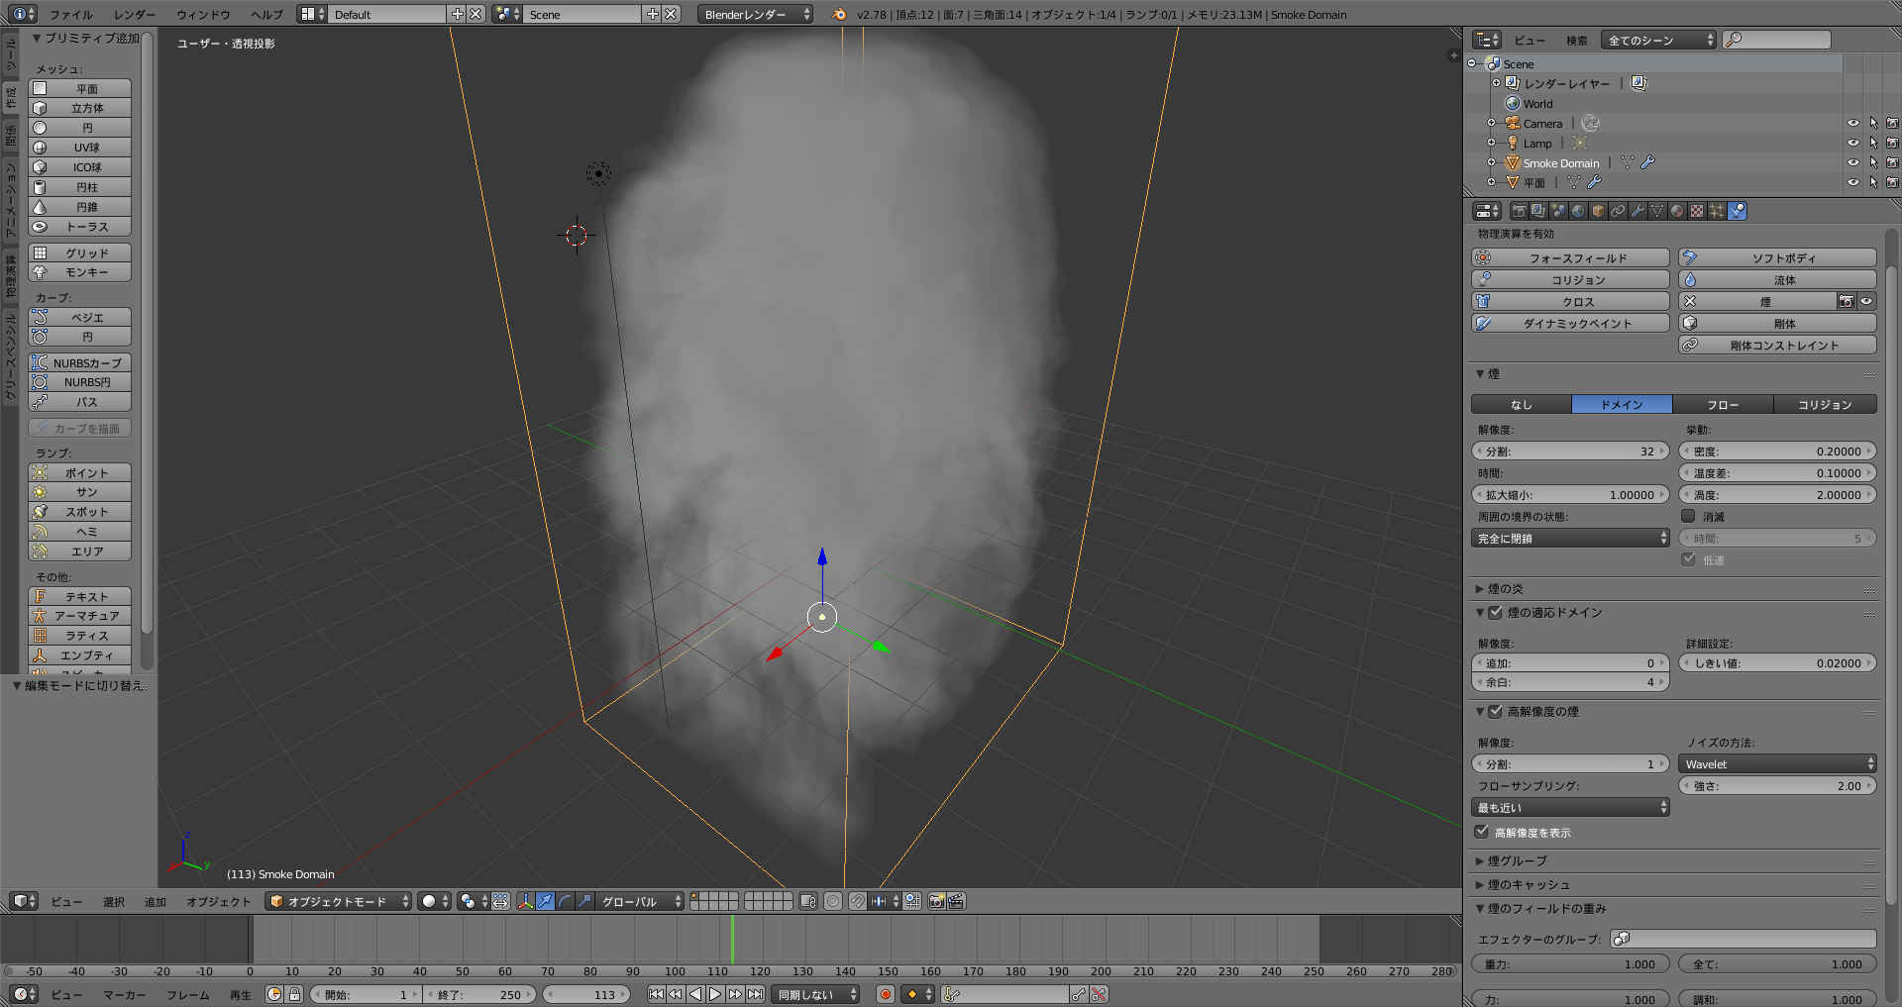Open the Material properties tab

(1677, 211)
